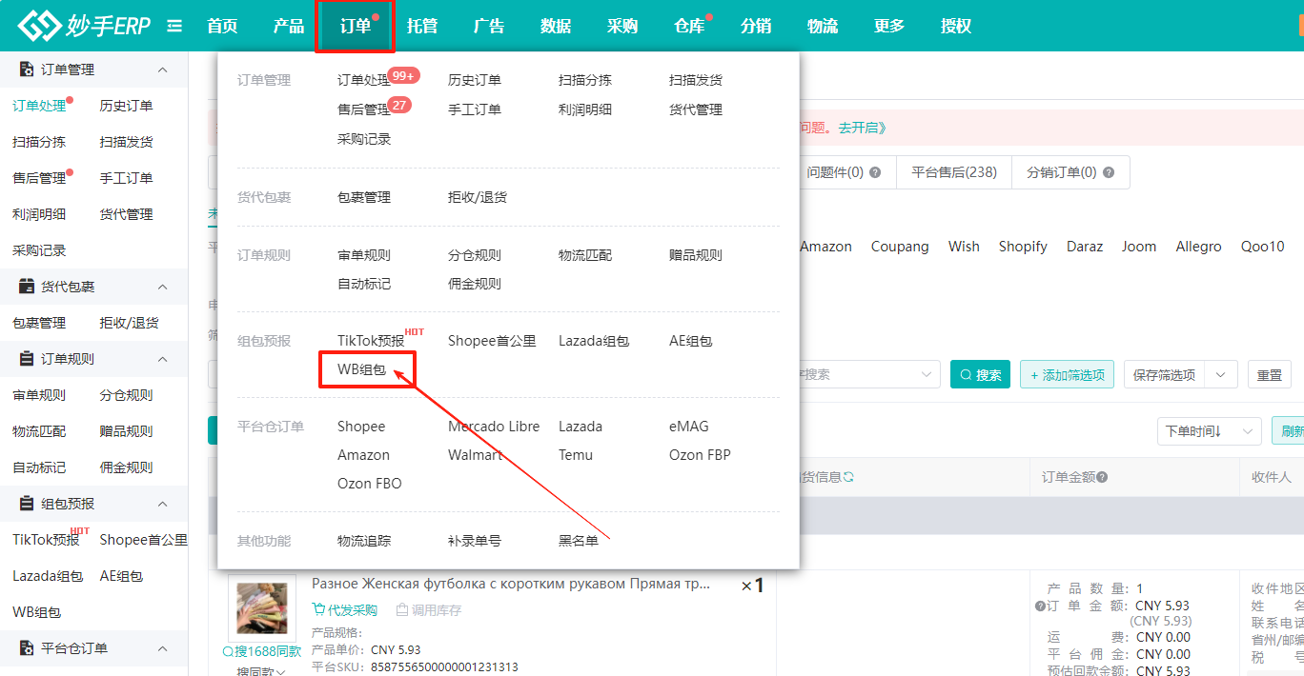Choose WB组包 in the dropdown menu
Image resolution: width=1304 pixels, height=676 pixels.
coord(362,369)
